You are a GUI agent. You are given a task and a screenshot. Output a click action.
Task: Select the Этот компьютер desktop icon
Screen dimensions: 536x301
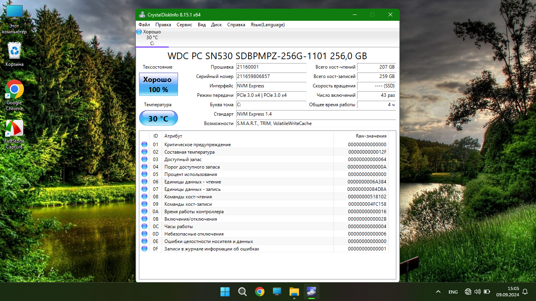point(15,19)
